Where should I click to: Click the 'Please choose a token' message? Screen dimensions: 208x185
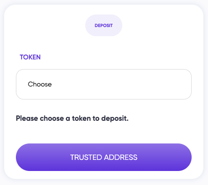[72, 118]
